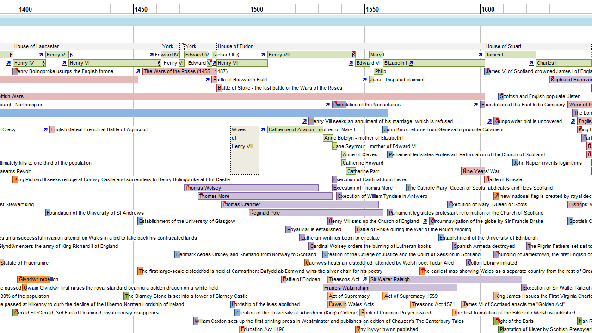Click link arrow beside Battle of Bosworth Field
592x333 pixels.
pyautogui.click(x=207, y=80)
